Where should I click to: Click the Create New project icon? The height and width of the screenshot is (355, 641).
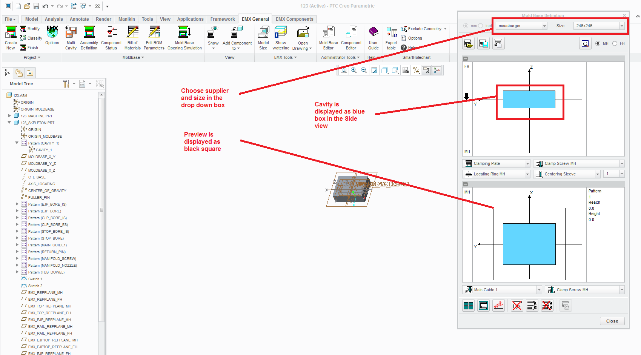pos(11,32)
